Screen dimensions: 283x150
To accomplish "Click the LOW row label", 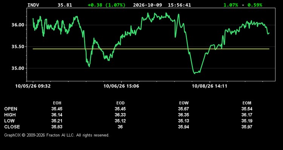I will point(9,121).
